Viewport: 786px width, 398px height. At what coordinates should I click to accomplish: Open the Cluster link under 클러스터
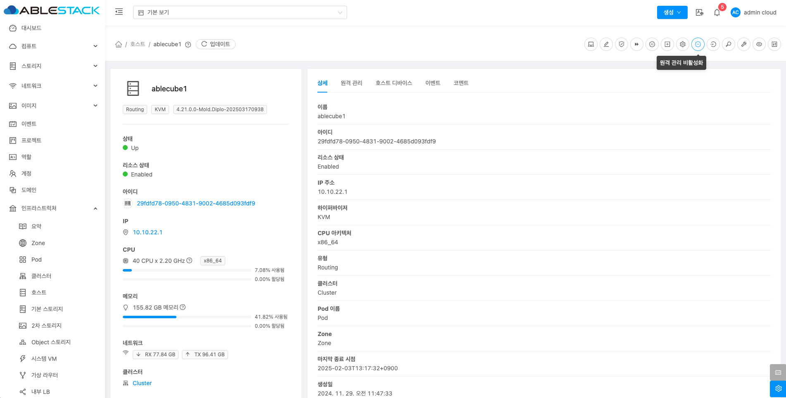(x=142, y=383)
